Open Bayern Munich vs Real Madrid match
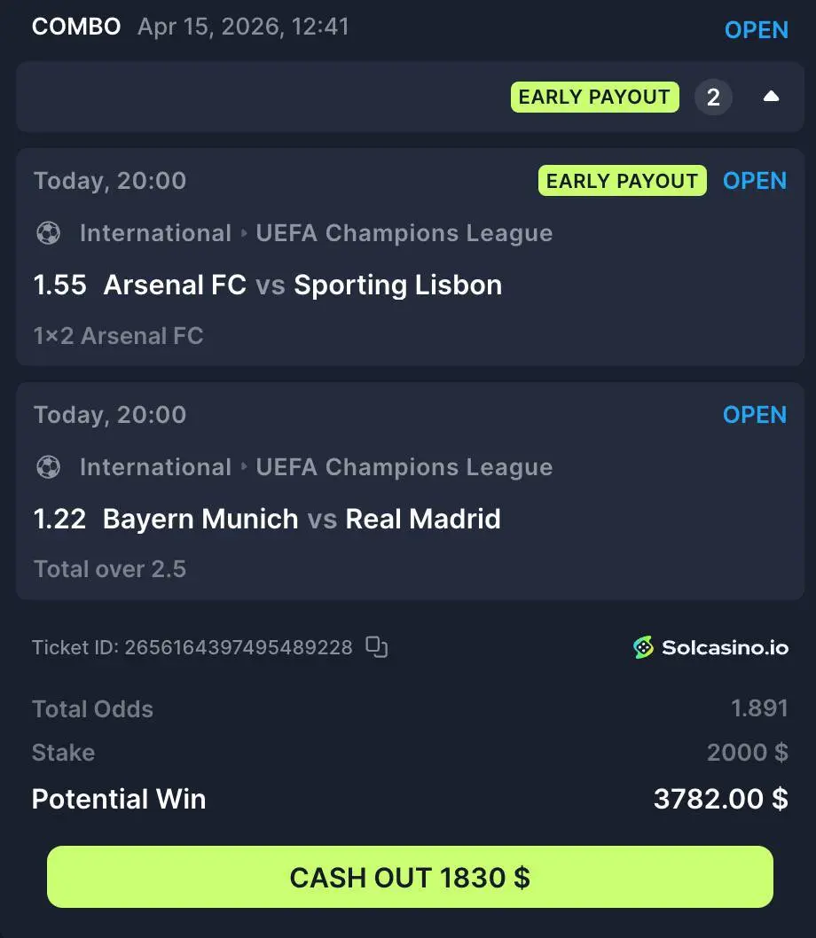Screen dimensions: 816x938 [x=302, y=519]
